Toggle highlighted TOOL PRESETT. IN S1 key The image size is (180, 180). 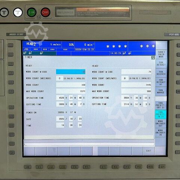coord(161,114)
